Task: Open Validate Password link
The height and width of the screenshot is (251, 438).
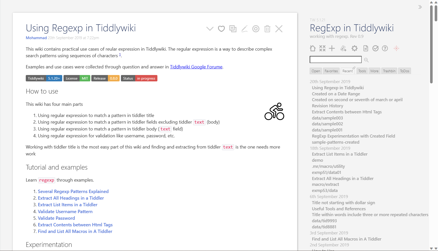Action: pyautogui.click(x=56, y=218)
